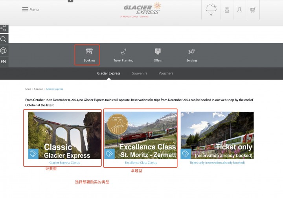
Task: Select the Ticket only thumbnail image
Action: 217,135
